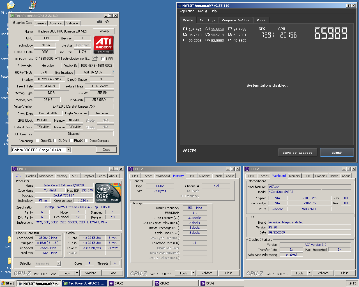The height and width of the screenshot is (287, 359).
Task: Click the CAS# Latency 3.0 clocks value
Action: [195, 218]
